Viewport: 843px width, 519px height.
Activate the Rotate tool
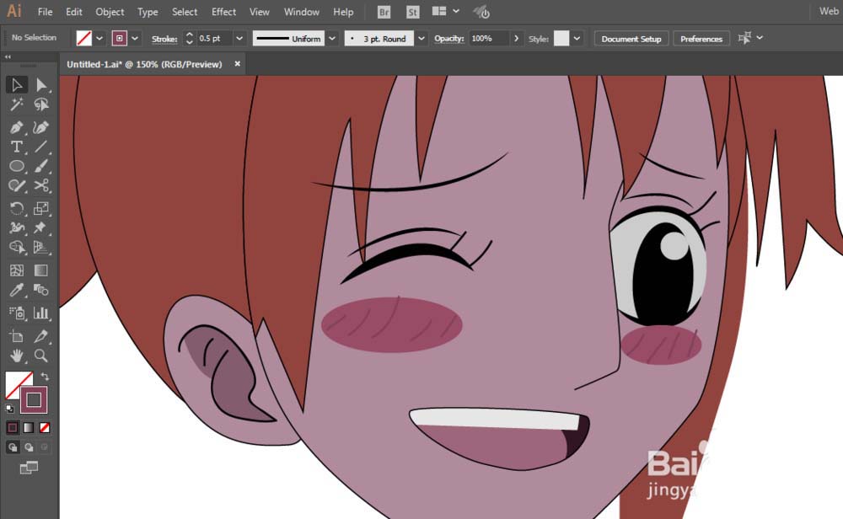click(17, 208)
